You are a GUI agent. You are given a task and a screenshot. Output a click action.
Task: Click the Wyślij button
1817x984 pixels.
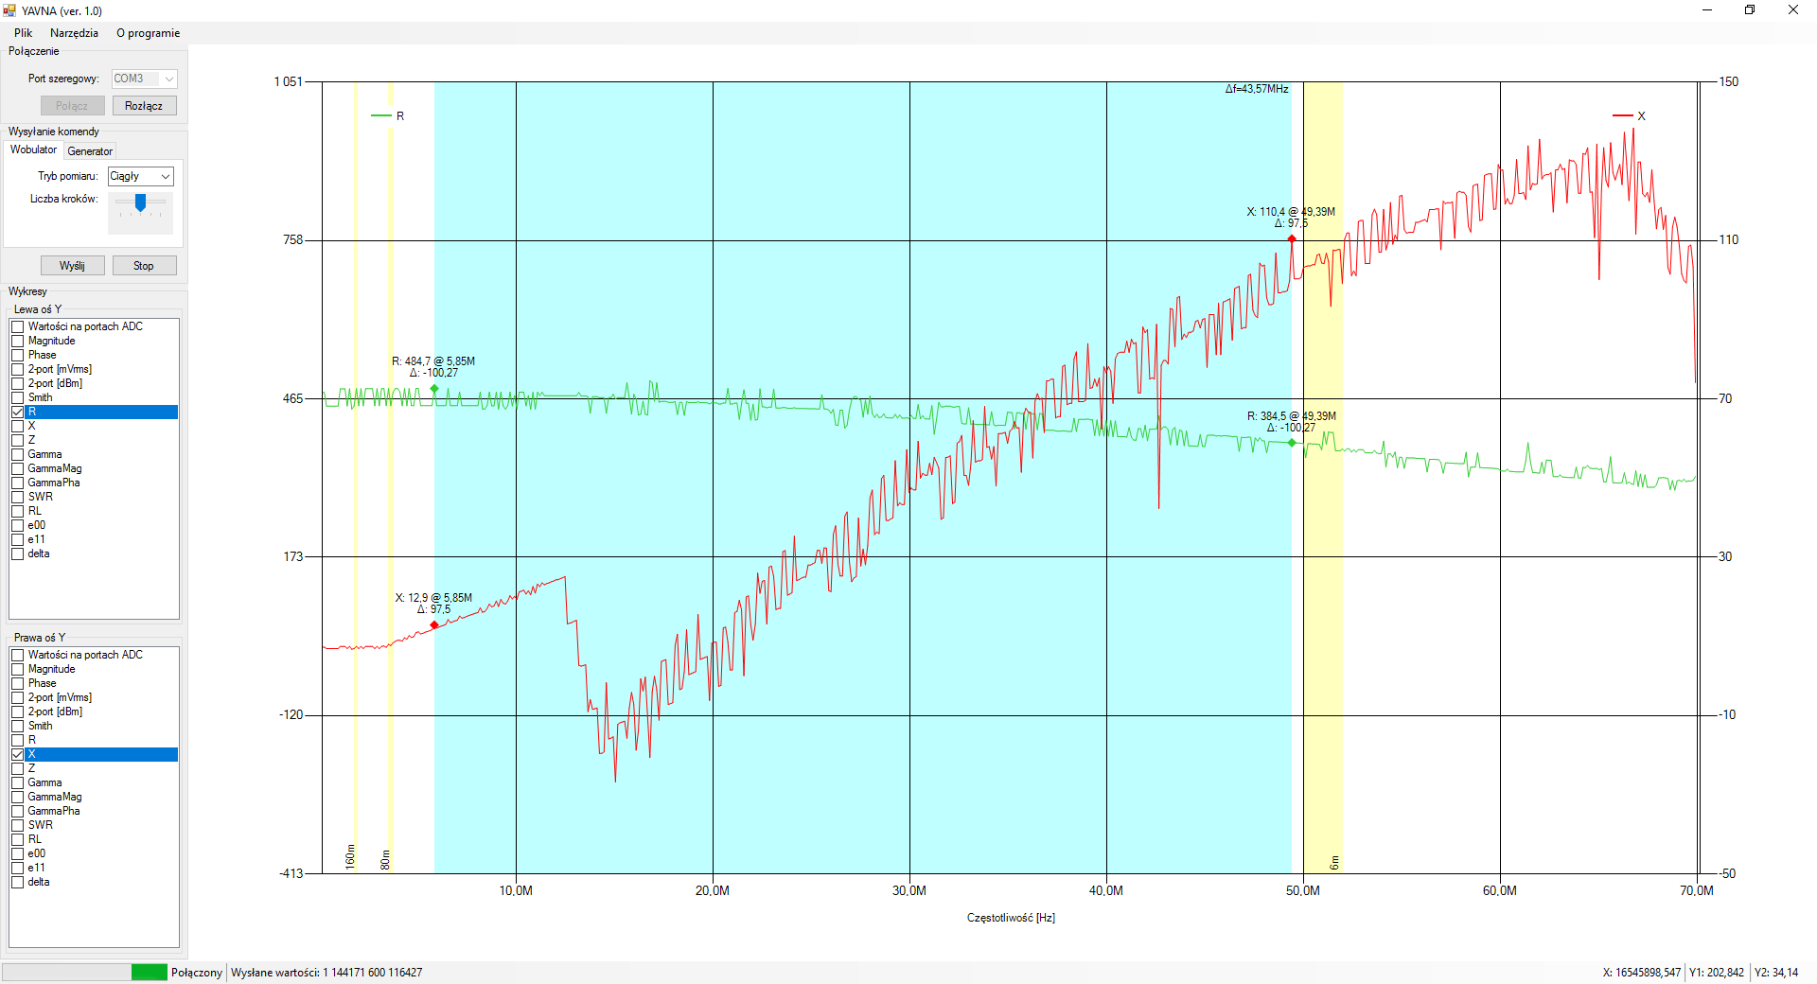(x=72, y=266)
